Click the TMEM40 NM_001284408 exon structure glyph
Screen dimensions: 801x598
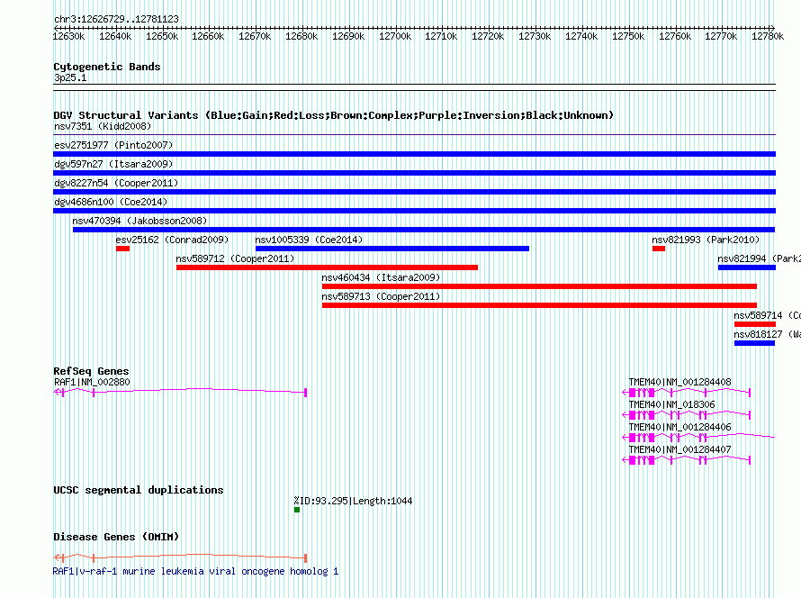pos(687,392)
